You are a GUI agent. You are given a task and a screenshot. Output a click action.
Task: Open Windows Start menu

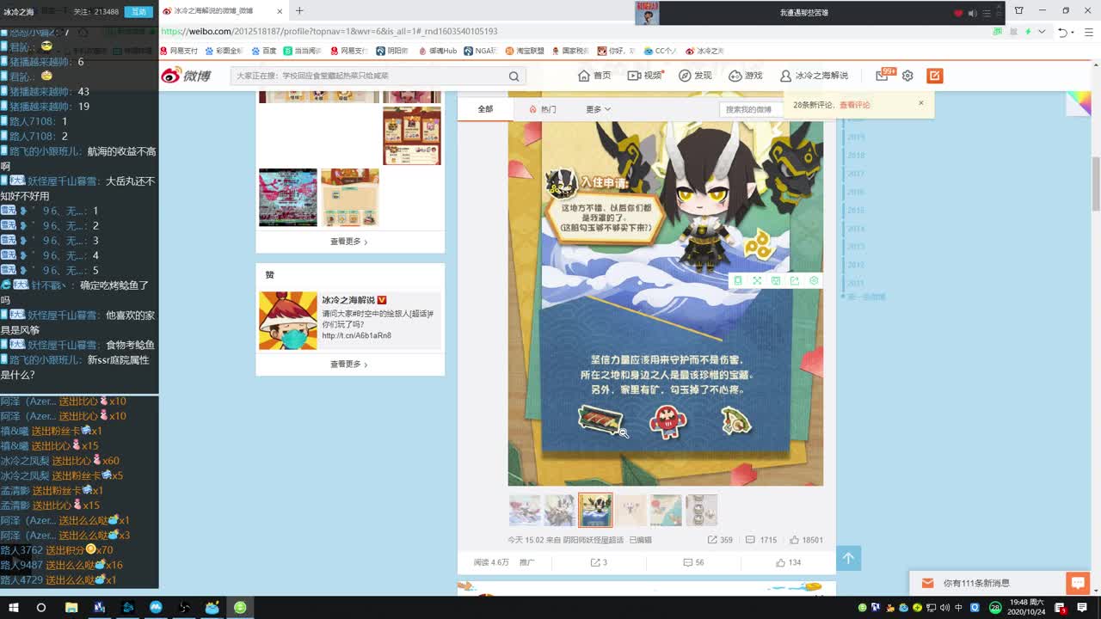point(14,607)
